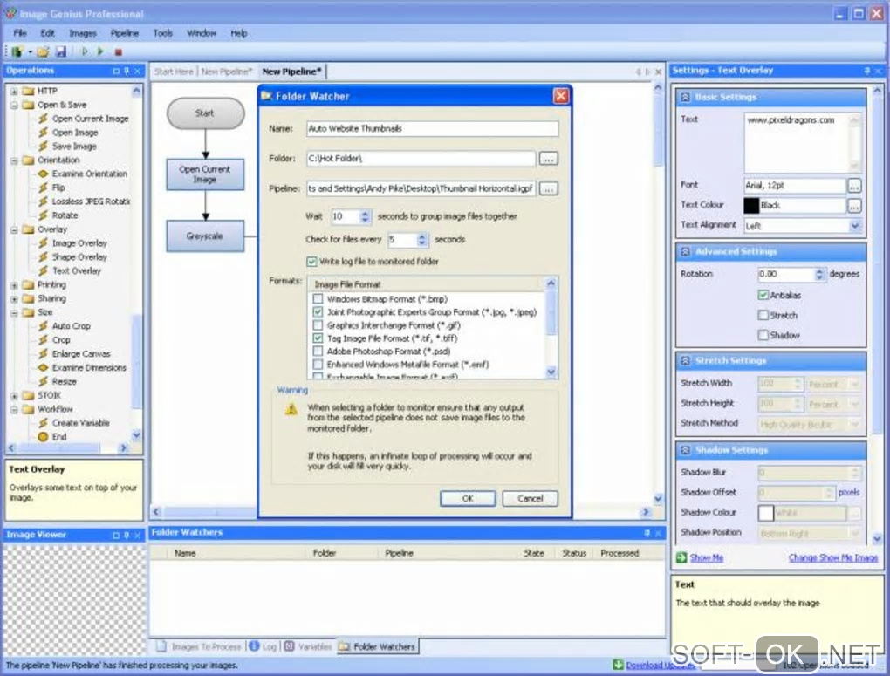Collapse the Size tree node

14,312
